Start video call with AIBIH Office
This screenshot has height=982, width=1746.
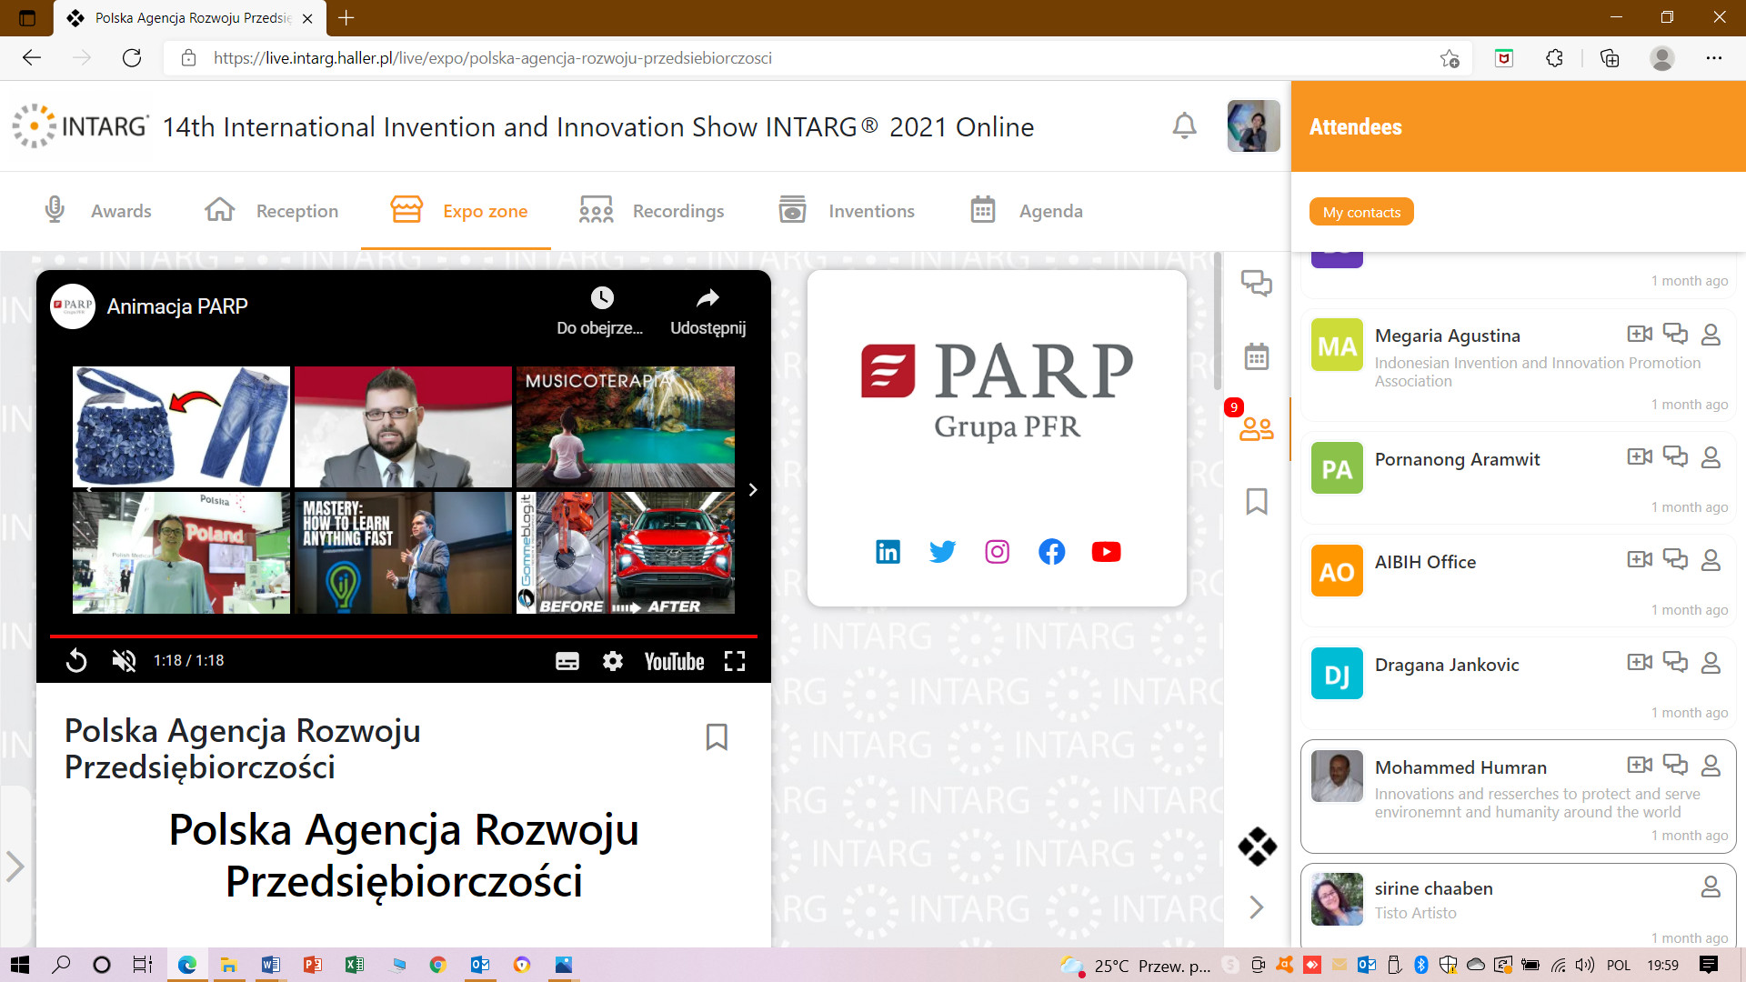(1640, 559)
